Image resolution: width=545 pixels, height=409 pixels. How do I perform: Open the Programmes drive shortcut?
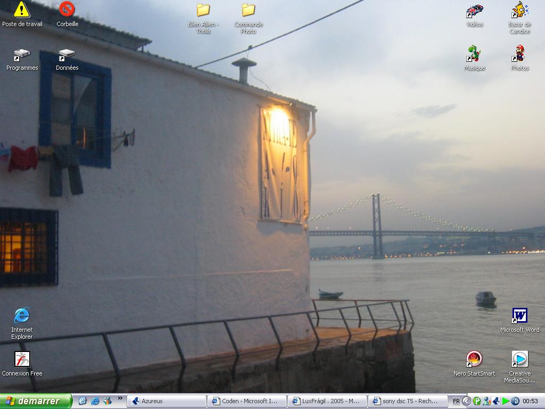[22, 54]
